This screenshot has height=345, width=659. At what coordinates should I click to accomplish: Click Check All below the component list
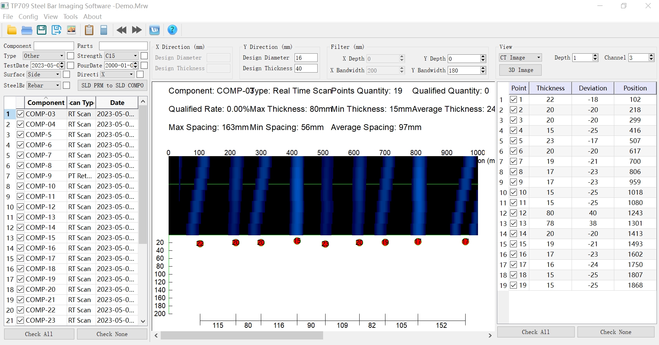[x=39, y=334]
